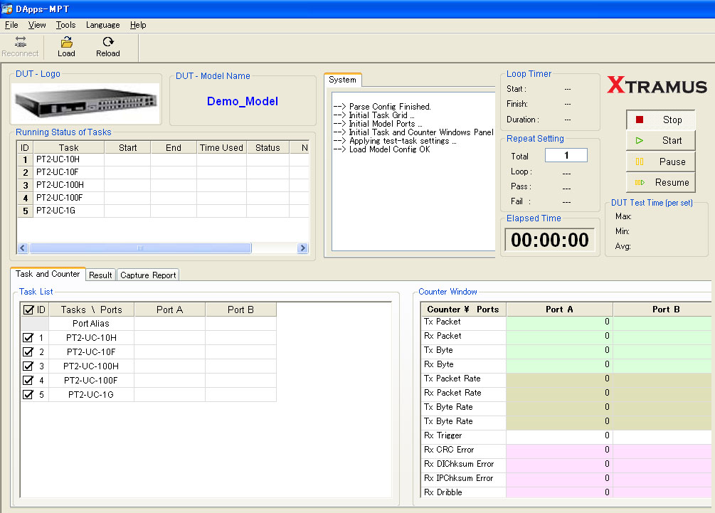The image size is (715, 513).
Task: Click the End column header in Running Status
Action: pos(174,147)
